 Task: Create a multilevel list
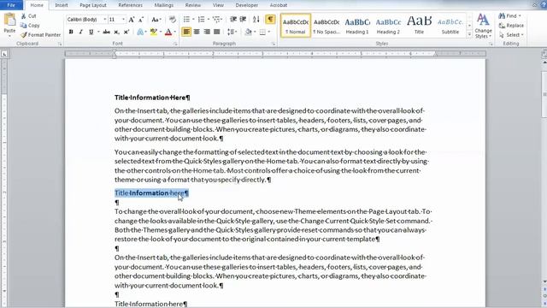tap(217, 20)
